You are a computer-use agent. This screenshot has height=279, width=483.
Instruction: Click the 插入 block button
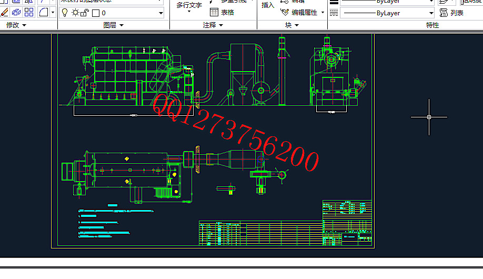[x=268, y=5]
